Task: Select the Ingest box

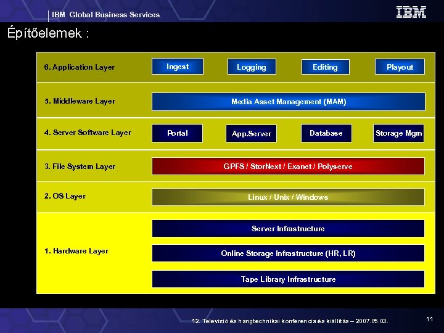Action: coord(178,66)
